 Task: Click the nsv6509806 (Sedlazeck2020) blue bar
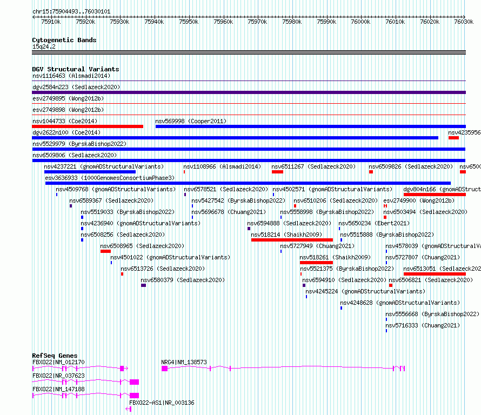(x=249, y=160)
